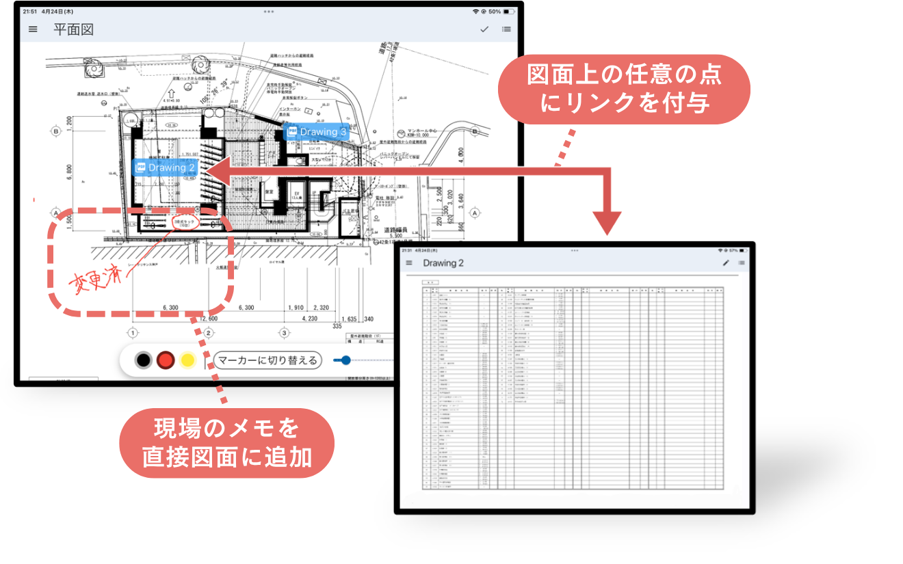Image resolution: width=903 pixels, height=564 pixels.
Task: Switch pen color to black
Action: pyautogui.click(x=143, y=360)
